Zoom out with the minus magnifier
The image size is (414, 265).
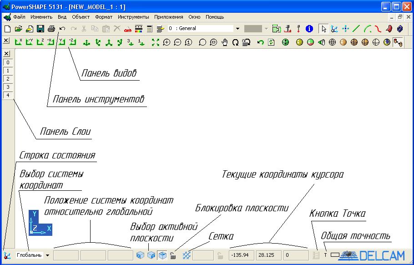point(177,42)
